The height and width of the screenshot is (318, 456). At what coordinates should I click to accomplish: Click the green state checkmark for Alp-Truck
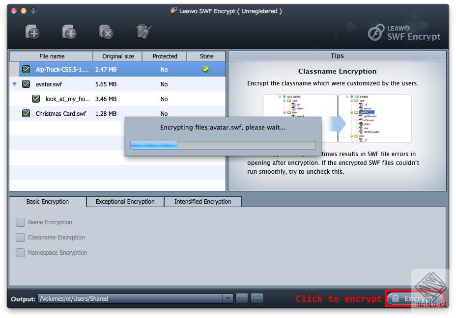(x=206, y=69)
